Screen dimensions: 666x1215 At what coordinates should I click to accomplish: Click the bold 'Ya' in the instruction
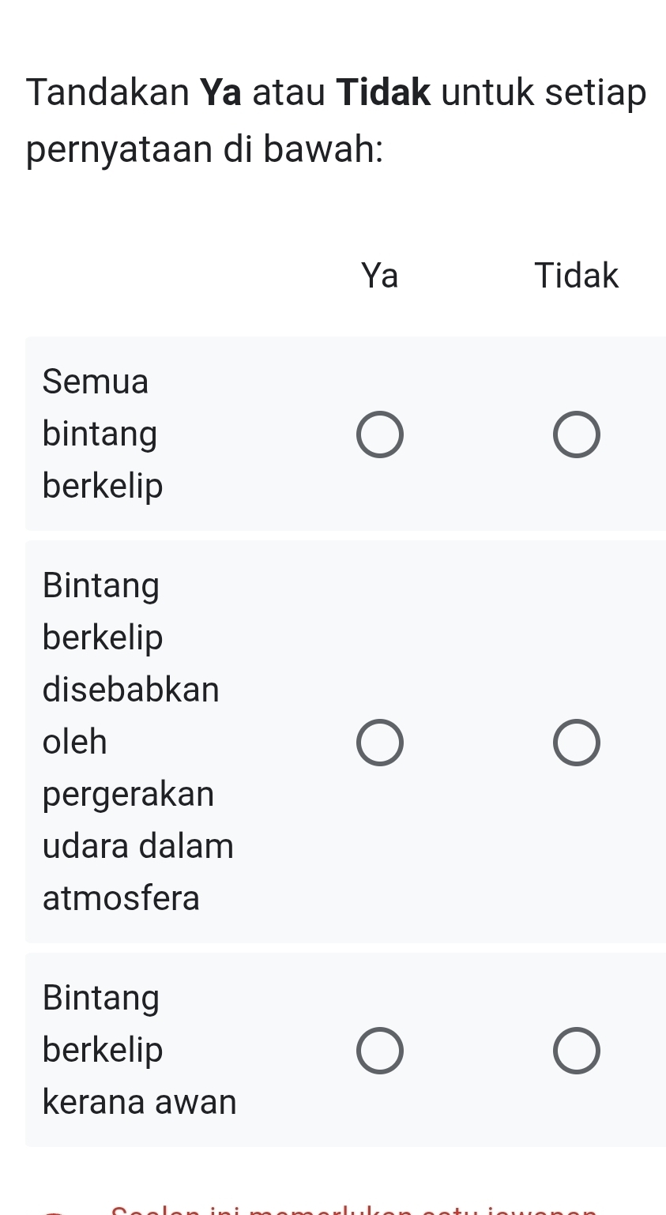pos(220,92)
